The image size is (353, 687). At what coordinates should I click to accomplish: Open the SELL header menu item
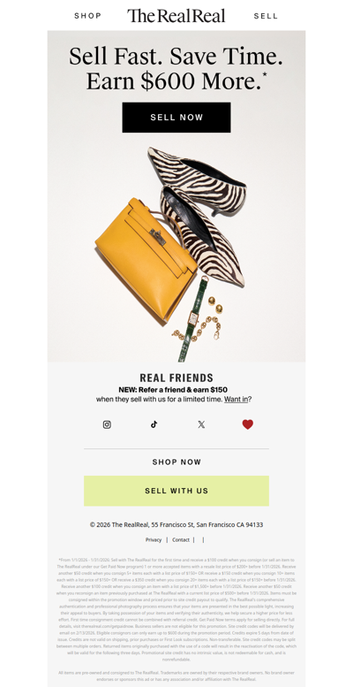[x=266, y=16]
